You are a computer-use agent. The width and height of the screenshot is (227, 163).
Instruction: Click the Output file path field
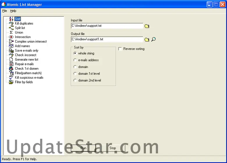point(107,39)
